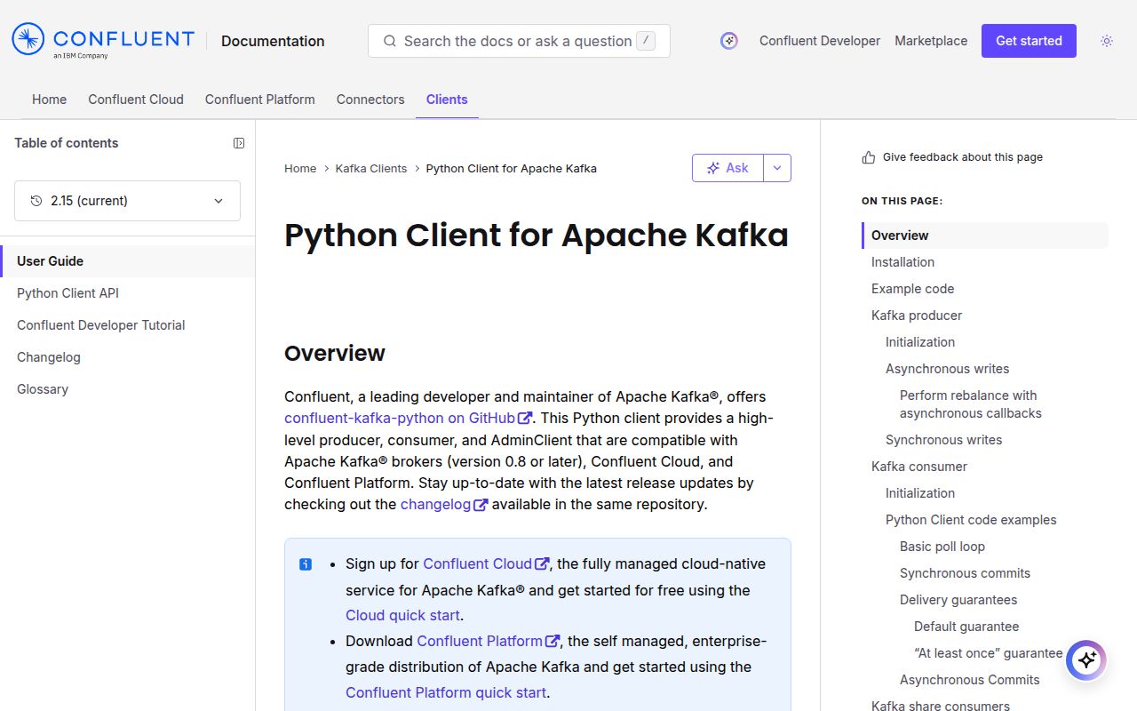1137x711 pixels.
Task: Click the Confluent logo
Action: (x=103, y=41)
